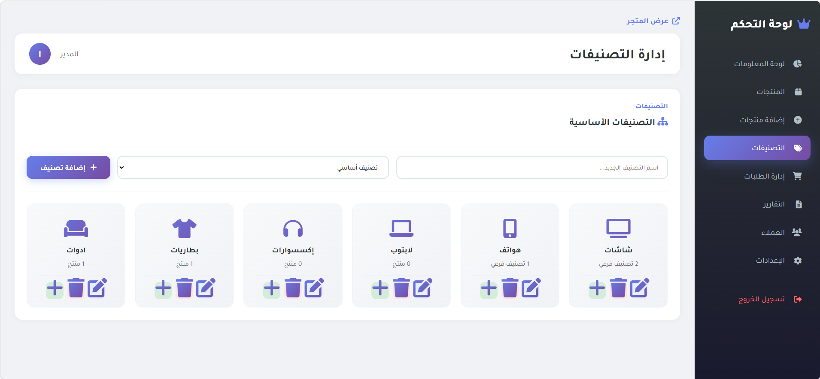Viewport: 820px width, 379px height.
Task: Click plus icon on إكسسوارات card
Action: [x=272, y=288]
